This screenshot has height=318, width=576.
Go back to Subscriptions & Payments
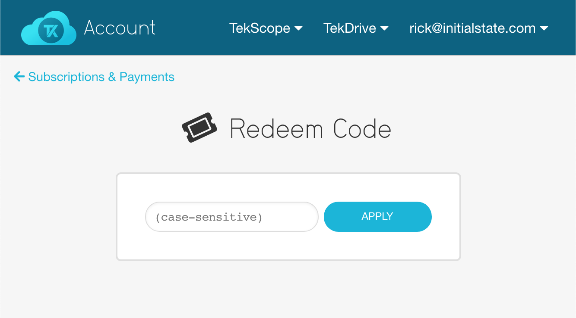pos(101,77)
